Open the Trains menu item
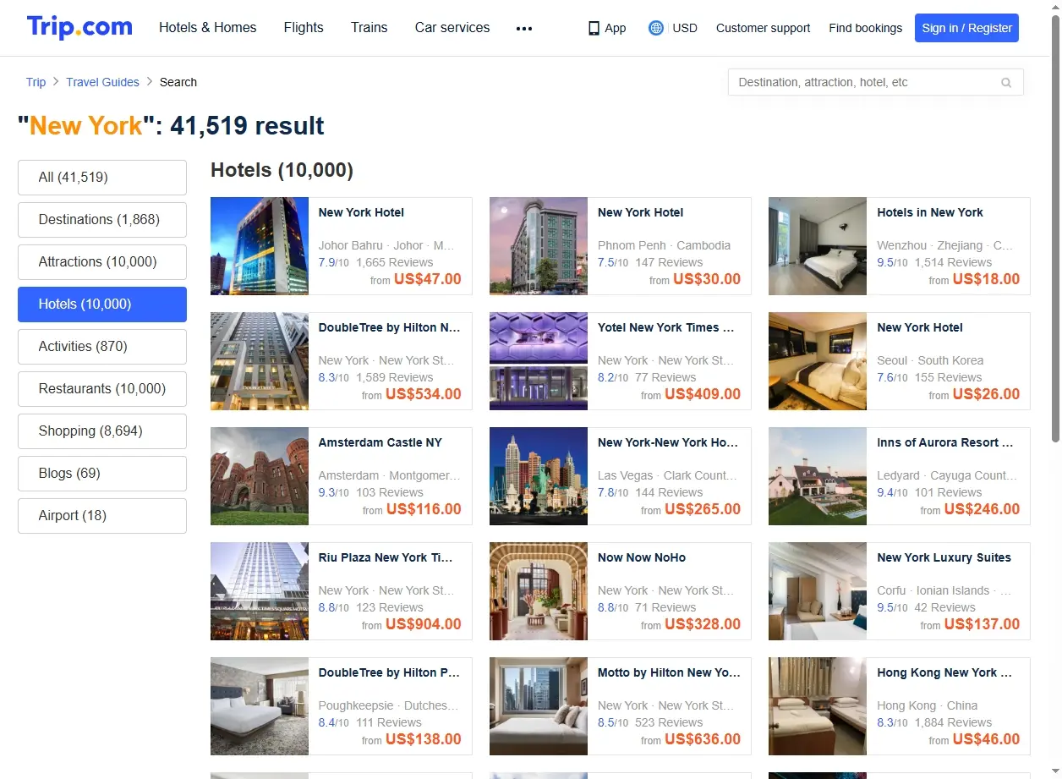This screenshot has height=779, width=1062. click(x=370, y=28)
